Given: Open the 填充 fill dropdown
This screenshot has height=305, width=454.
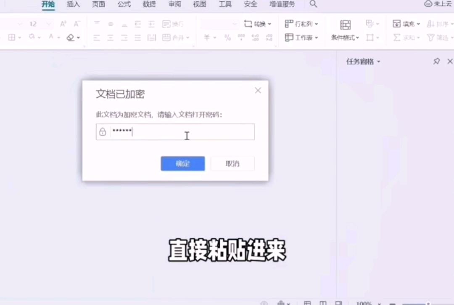Looking at the screenshot, I should pyautogui.click(x=406, y=24).
